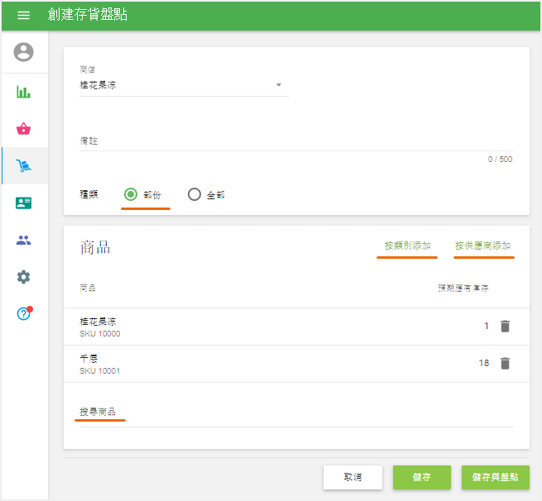
Task: Open the settings gear icon
Action: coord(24,277)
